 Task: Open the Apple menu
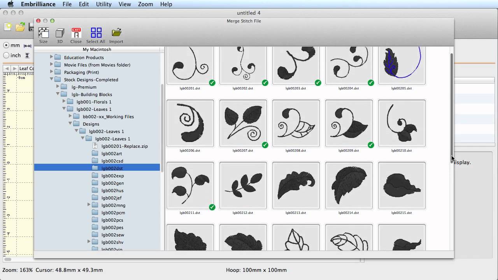[11, 4]
